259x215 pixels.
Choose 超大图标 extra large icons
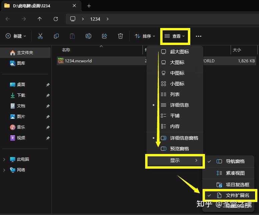pyautogui.click(x=175, y=52)
